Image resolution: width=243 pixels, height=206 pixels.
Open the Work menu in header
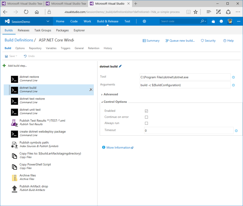87,21
